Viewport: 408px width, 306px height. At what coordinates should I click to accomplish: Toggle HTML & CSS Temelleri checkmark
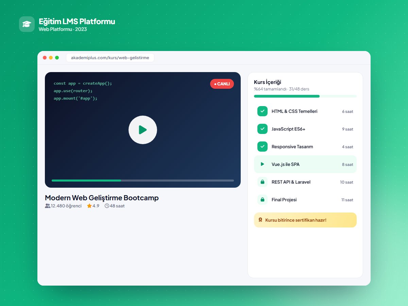262,111
